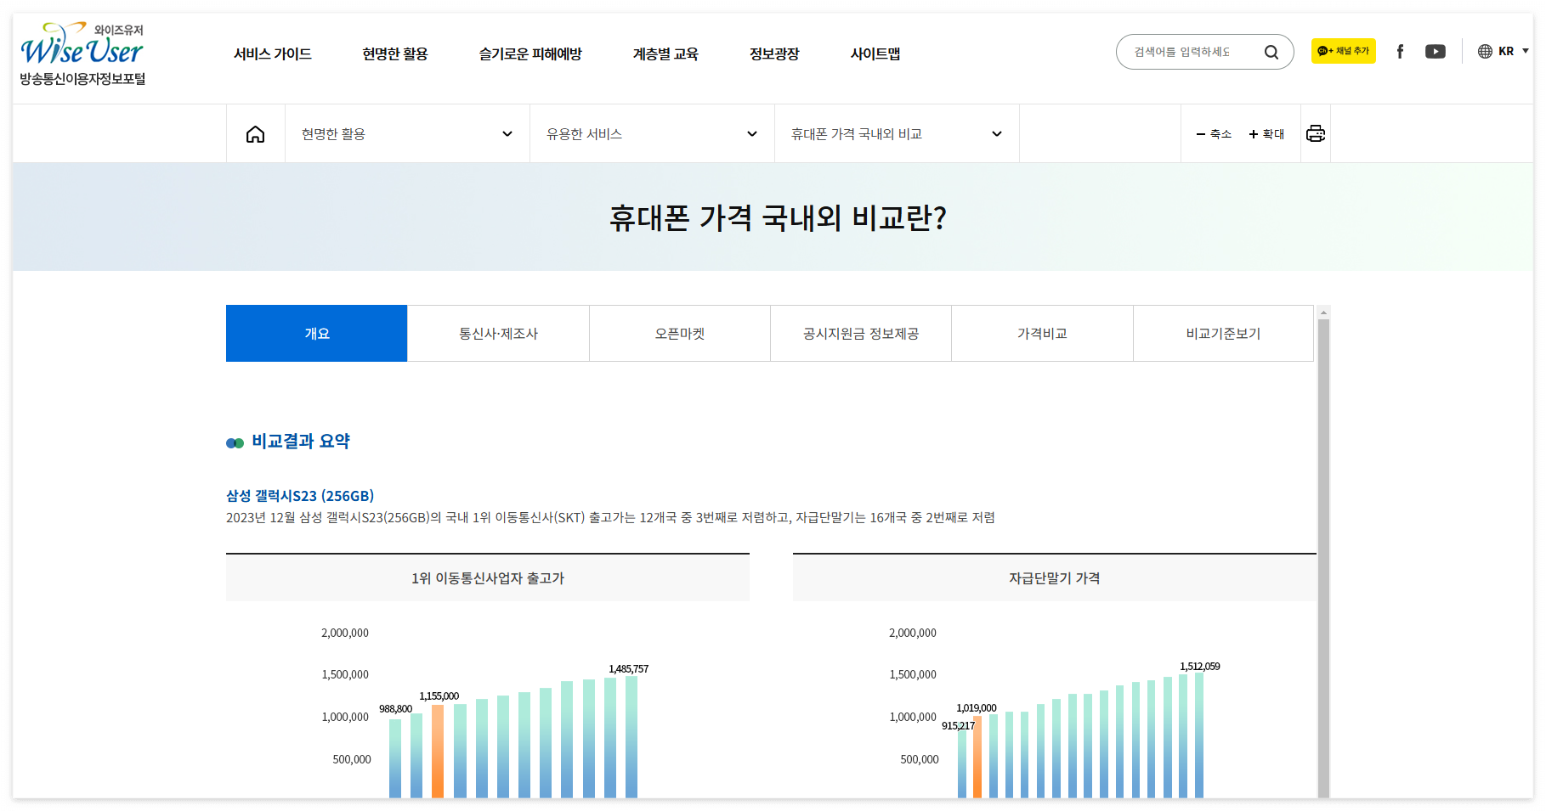The width and height of the screenshot is (1546, 811).
Task: Click the globe language icon
Action: pyautogui.click(x=1485, y=52)
